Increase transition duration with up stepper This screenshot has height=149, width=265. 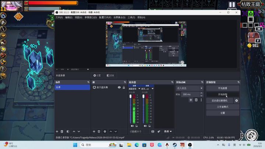201,93
